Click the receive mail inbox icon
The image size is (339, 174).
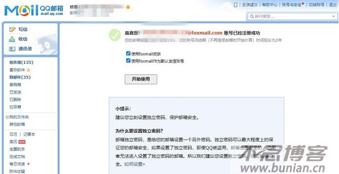[12, 39]
